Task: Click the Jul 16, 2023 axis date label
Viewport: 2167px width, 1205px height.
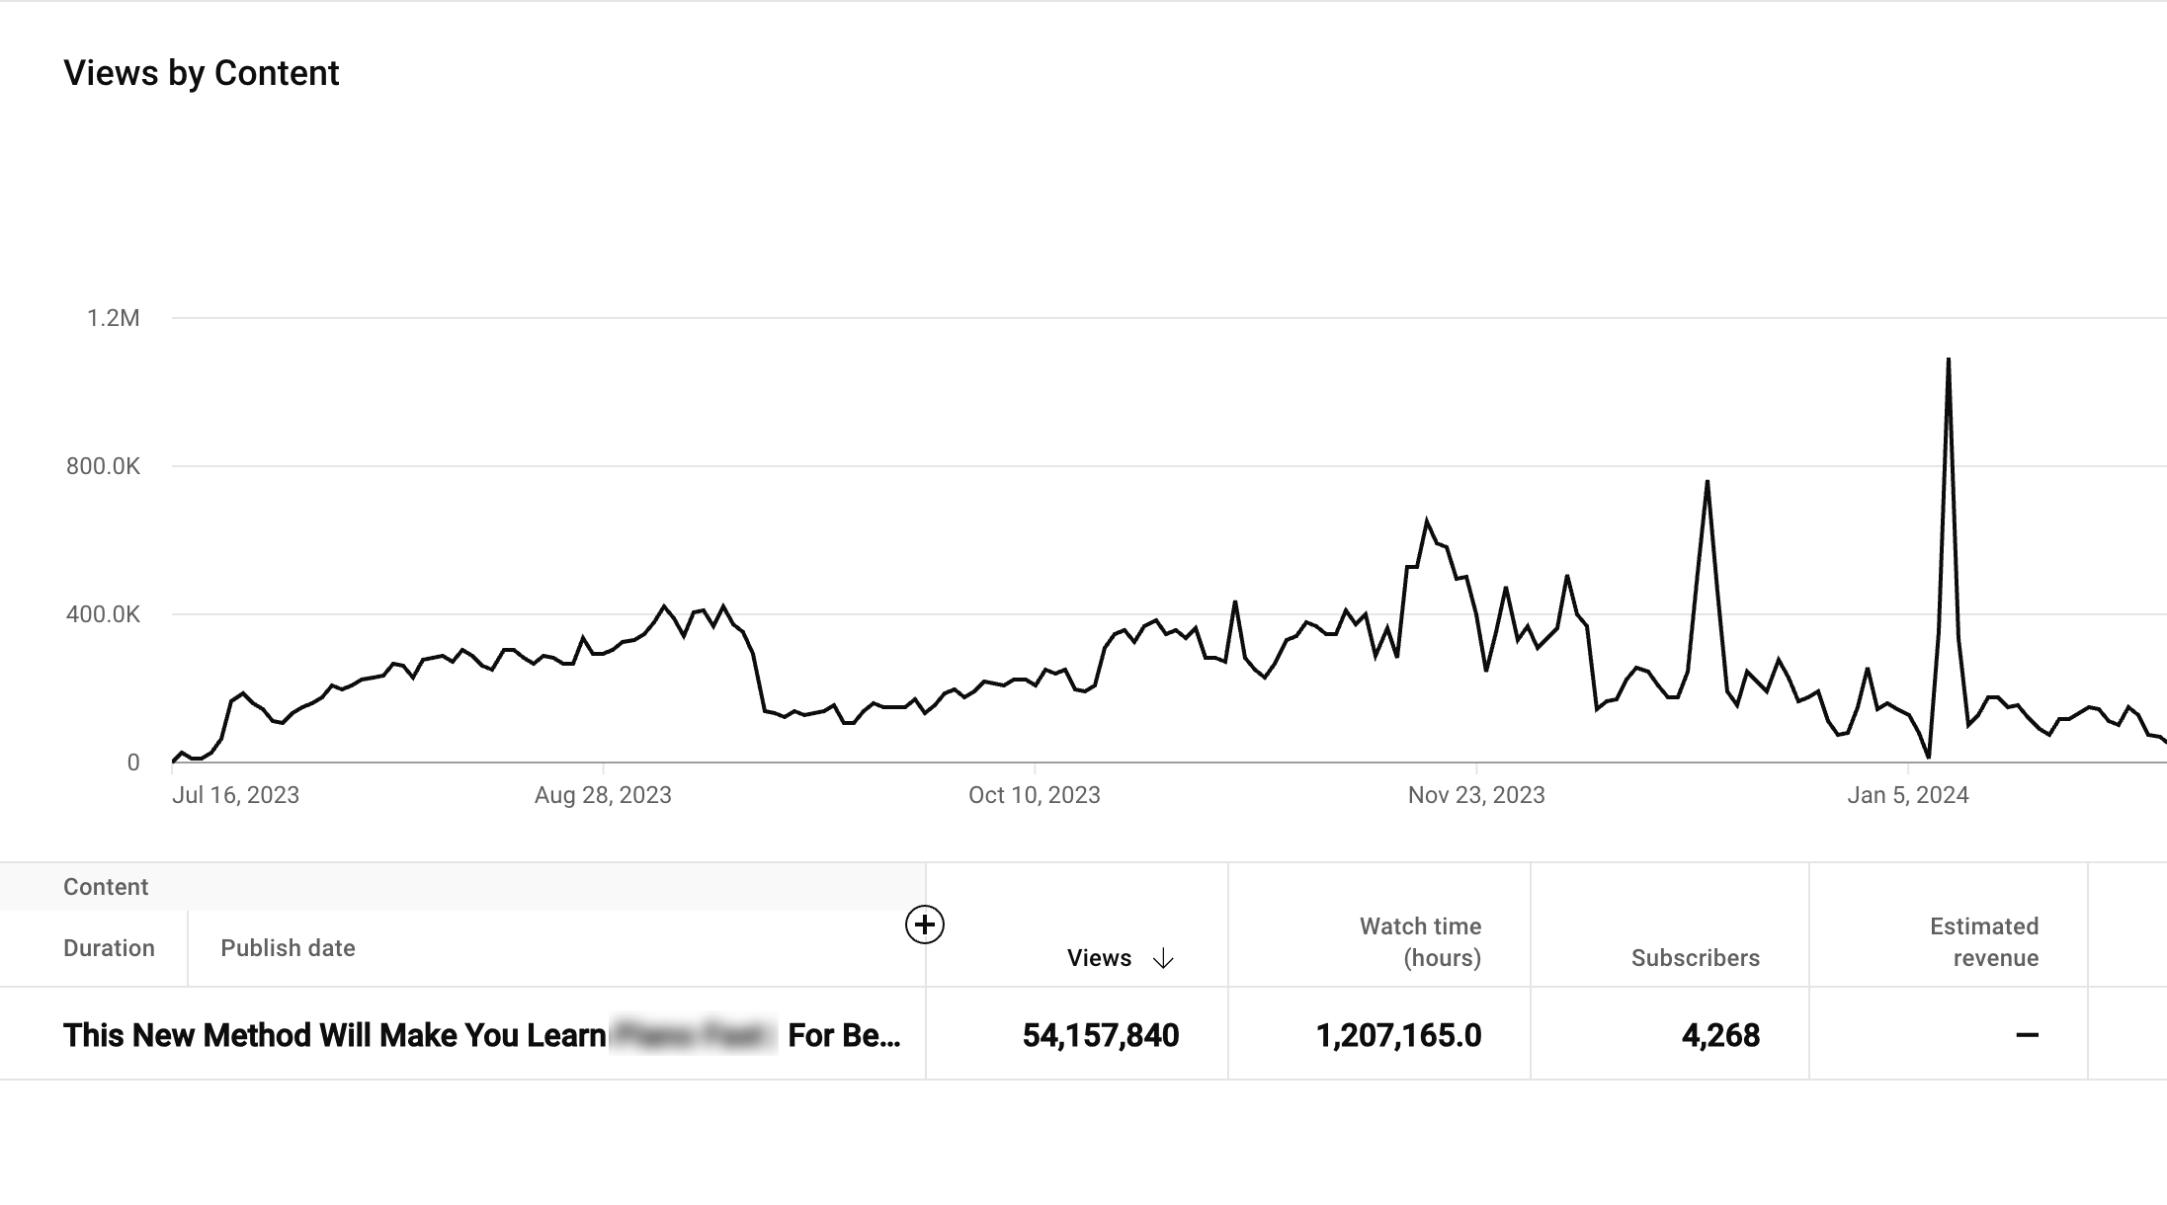Action: click(235, 795)
